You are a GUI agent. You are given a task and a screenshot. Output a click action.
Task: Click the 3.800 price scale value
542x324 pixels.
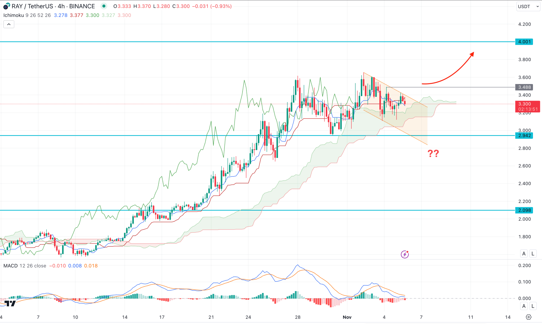coord(524,59)
